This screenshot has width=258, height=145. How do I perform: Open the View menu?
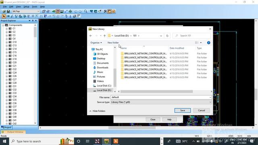(18, 7)
